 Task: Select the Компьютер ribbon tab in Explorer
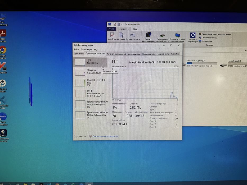tap(123, 29)
